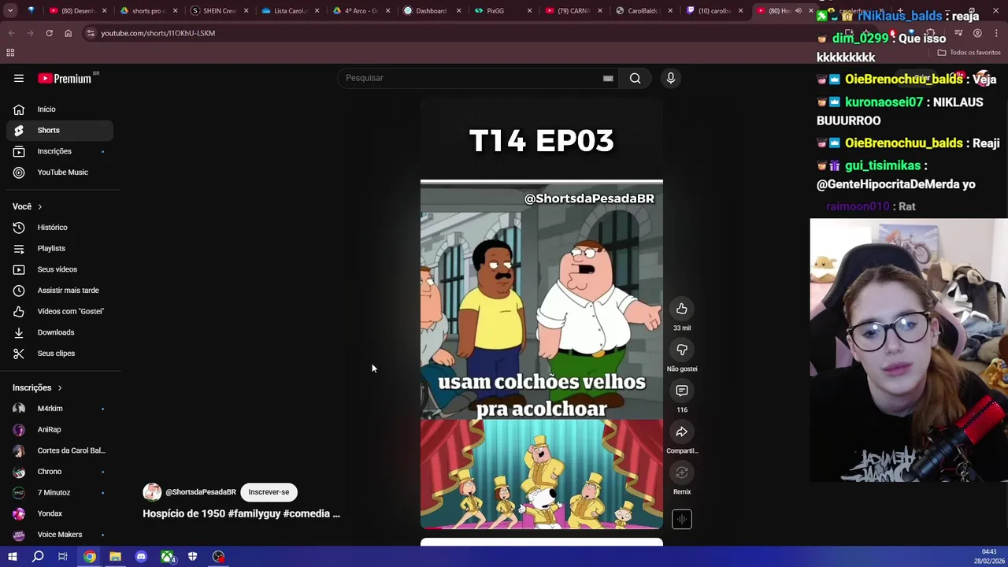Open OBS recording app on taskbar
The width and height of the screenshot is (1008, 567).
[x=218, y=557]
